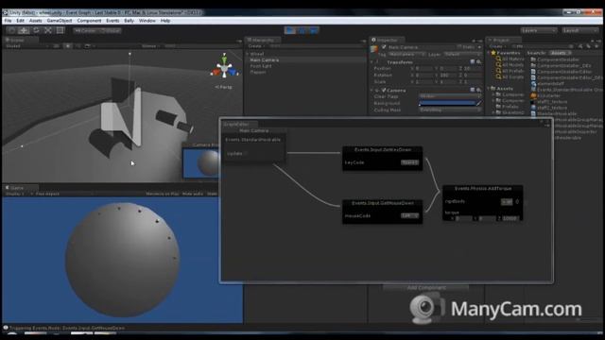The image size is (605, 340).
Task: Open the Layout dropdown
Action: tap(579, 30)
